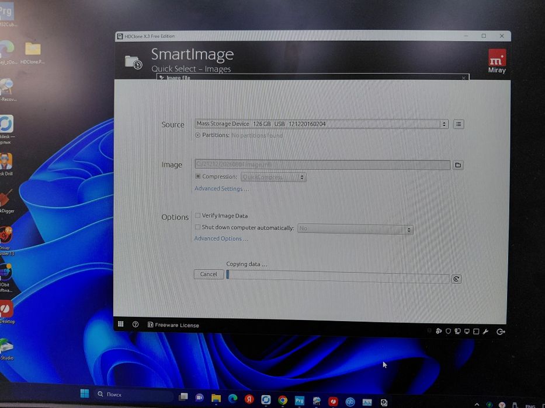Click the network computer icon in status bar
The width and height of the screenshot is (545, 408).
(x=457, y=331)
